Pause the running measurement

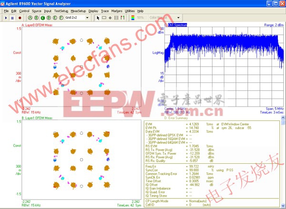pos(12,18)
